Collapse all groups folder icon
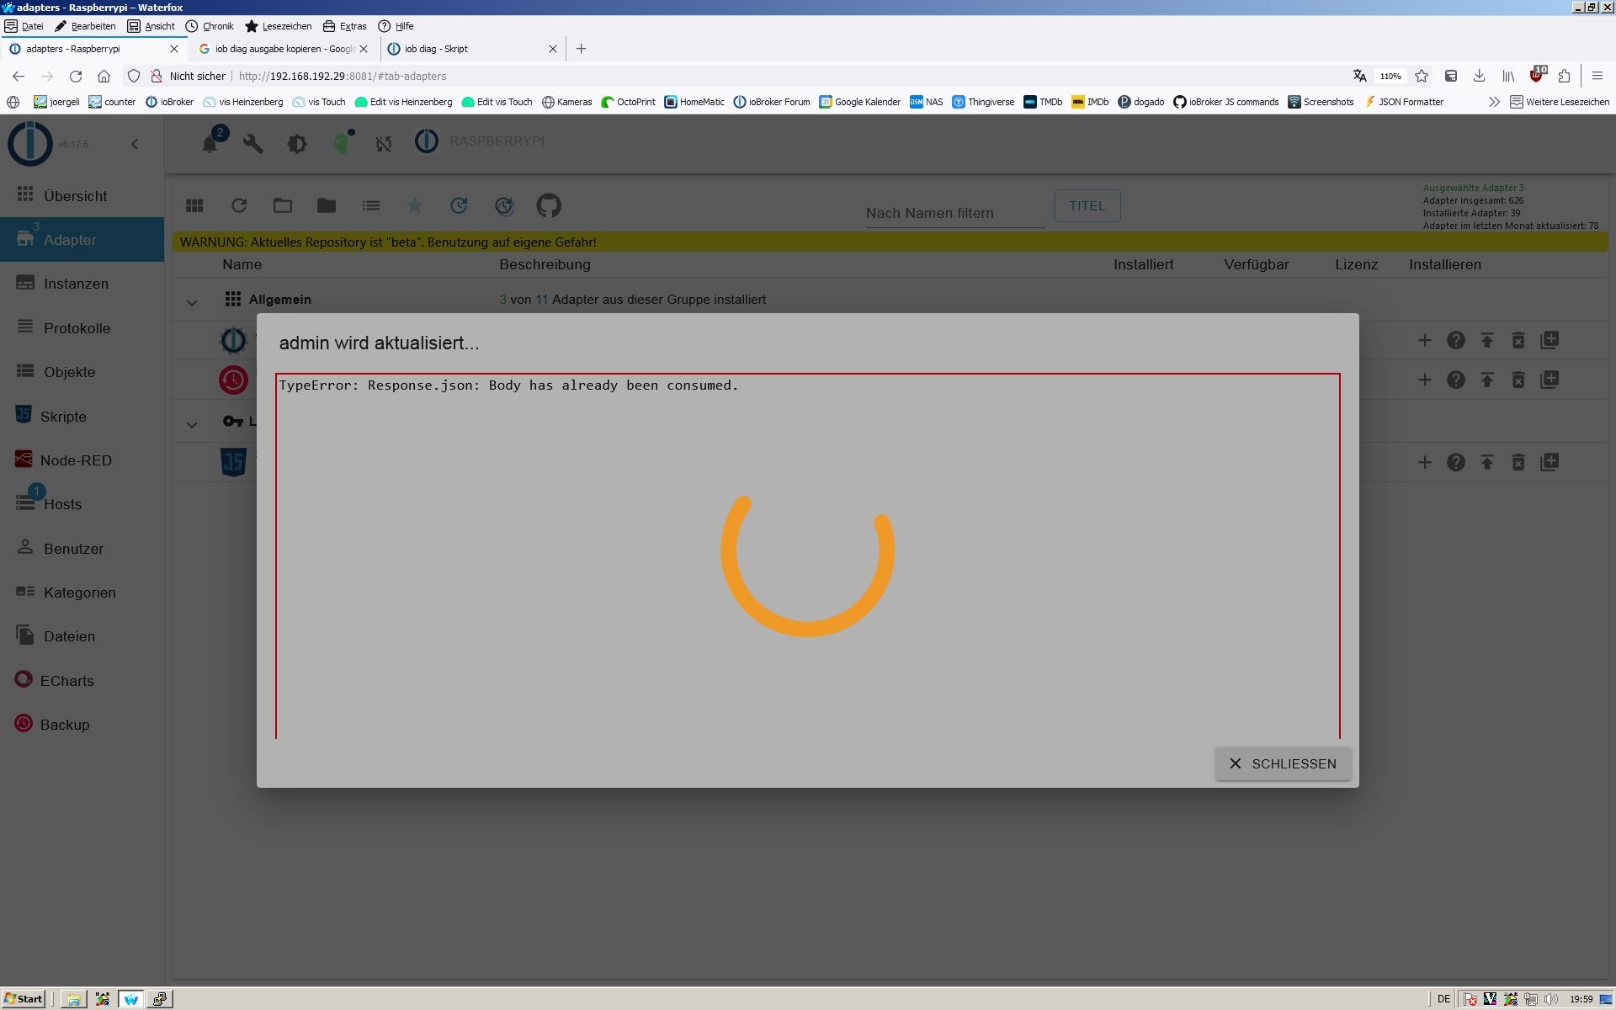Viewport: 1616px width, 1010px height. point(326,205)
